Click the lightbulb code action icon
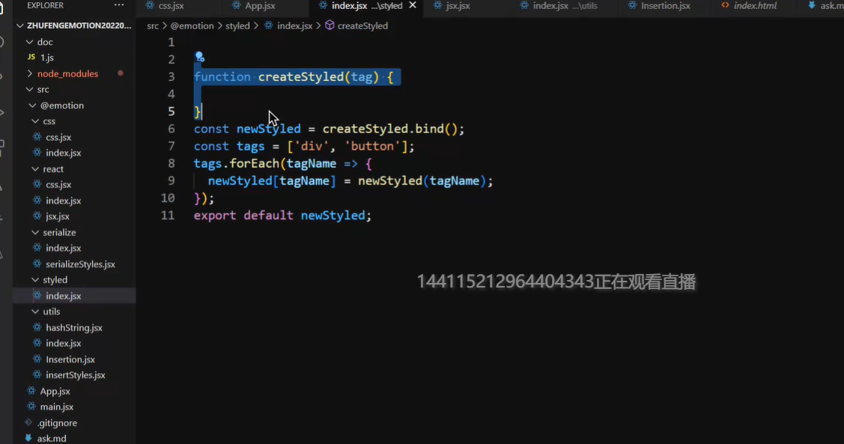The image size is (844, 444). (x=199, y=57)
